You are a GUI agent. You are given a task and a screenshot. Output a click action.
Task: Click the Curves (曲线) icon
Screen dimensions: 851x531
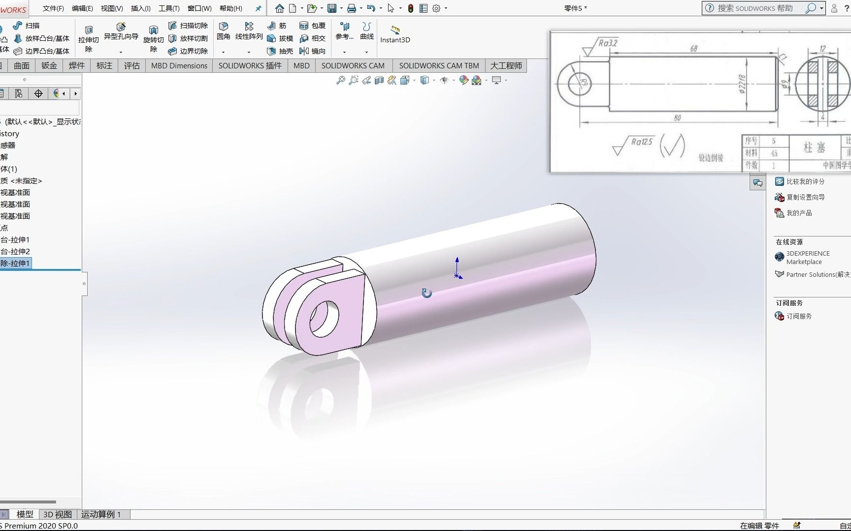coord(367,31)
